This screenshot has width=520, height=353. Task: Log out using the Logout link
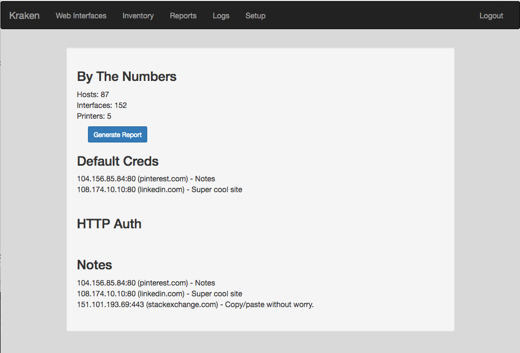(x=491, y=16)
